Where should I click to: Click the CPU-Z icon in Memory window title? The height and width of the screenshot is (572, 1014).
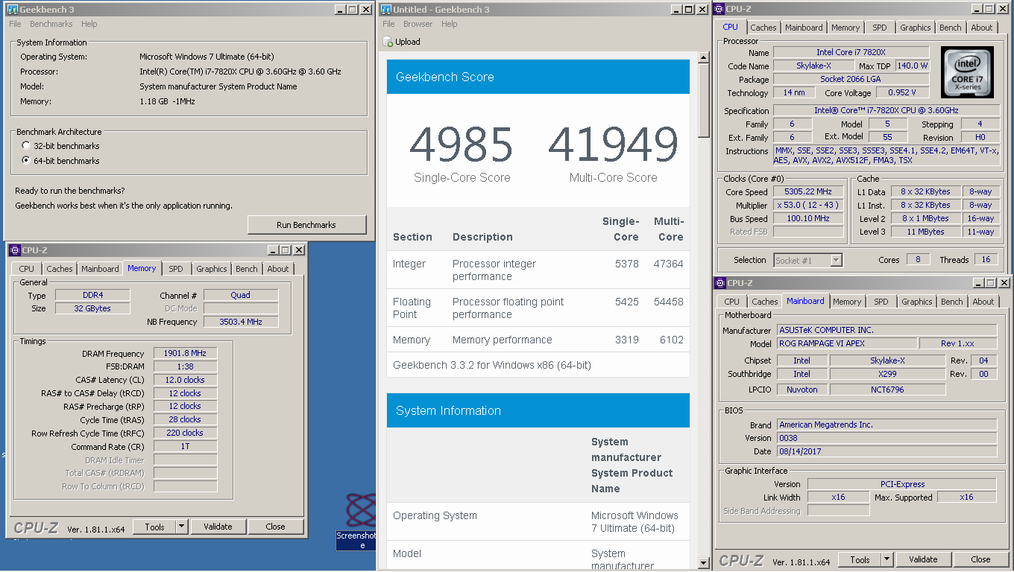14,250
